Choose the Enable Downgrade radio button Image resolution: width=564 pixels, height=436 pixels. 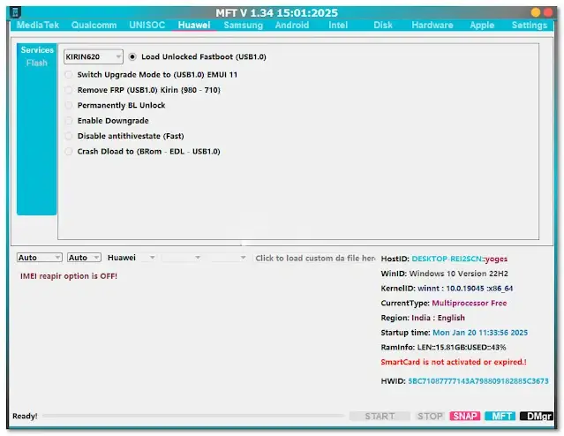pos(107,121)
